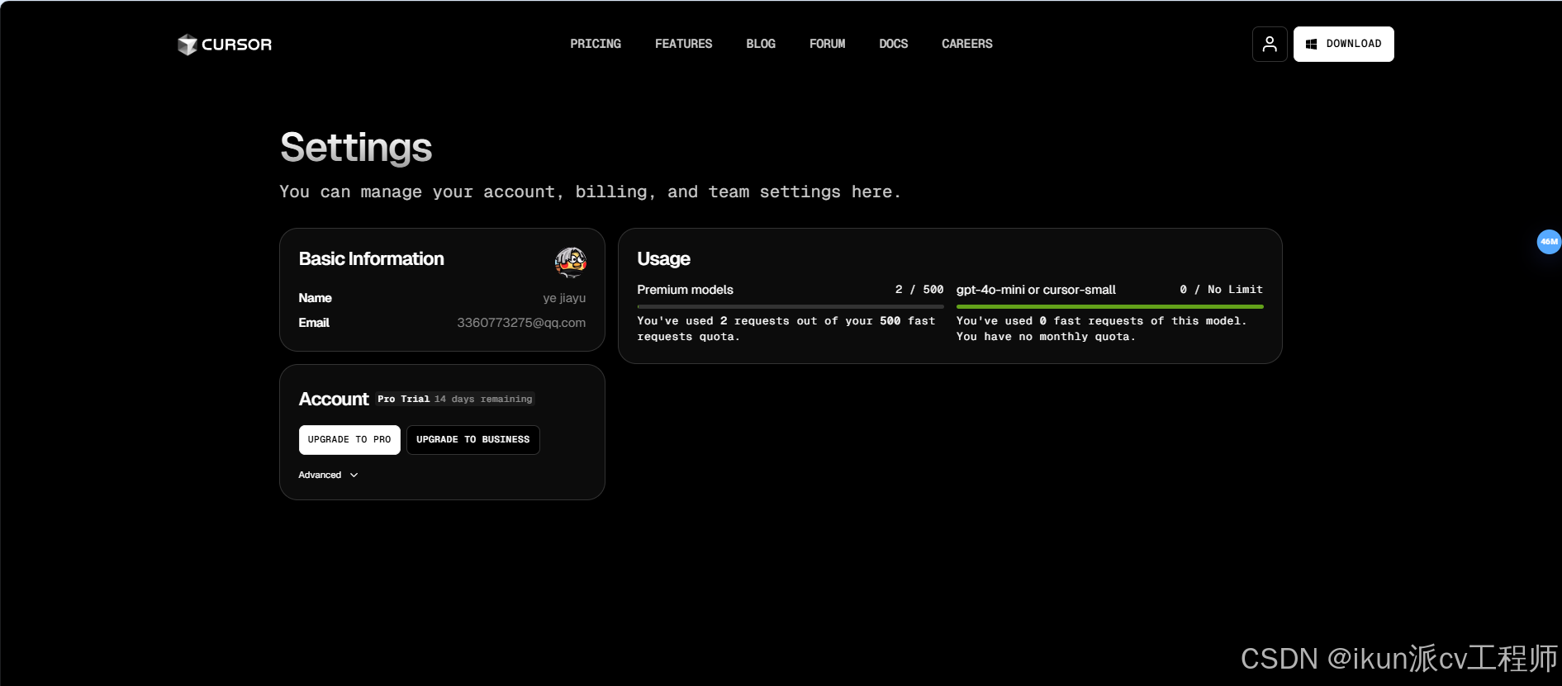Click the Usage heading

click(x=663, y=259)
